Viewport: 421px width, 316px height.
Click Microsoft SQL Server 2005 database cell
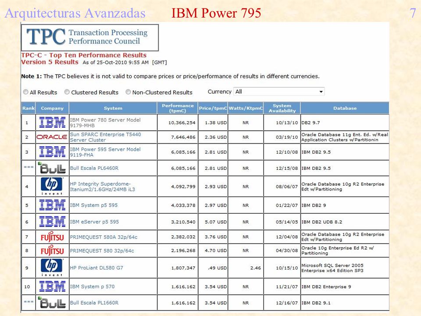(x=332, y=268)
